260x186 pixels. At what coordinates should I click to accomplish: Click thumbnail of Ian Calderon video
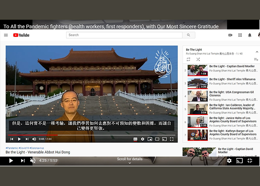(198, 109)
